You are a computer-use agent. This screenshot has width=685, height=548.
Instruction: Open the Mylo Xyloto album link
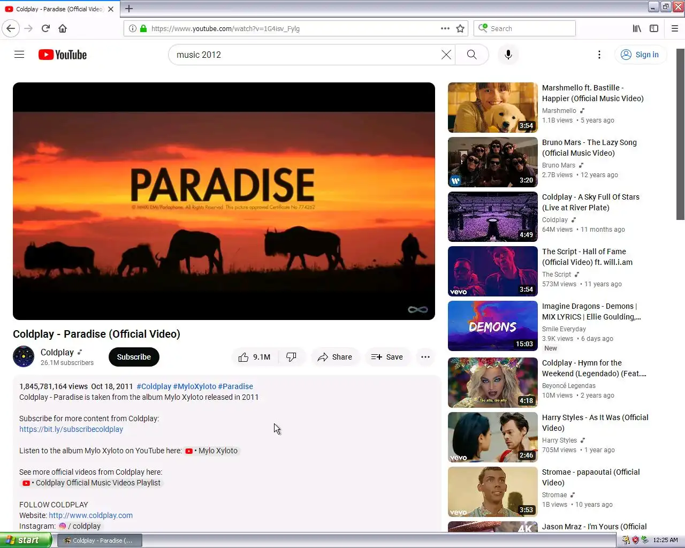pyautogui.click(x=211, y=451)
